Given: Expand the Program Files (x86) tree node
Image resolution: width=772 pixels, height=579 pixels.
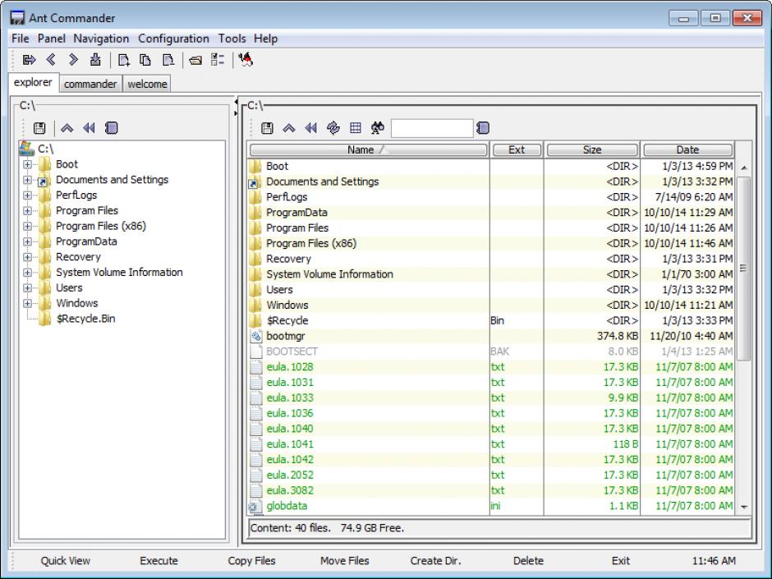Looking at the screenshot, I should 28,227.
